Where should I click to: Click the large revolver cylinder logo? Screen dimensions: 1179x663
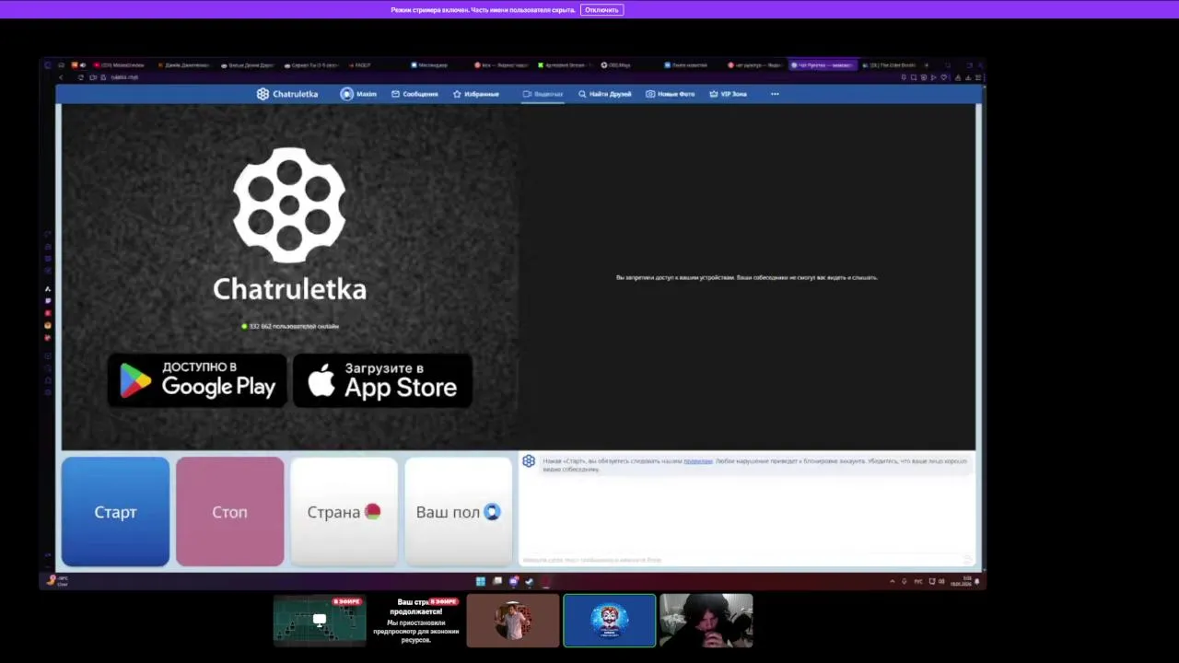coord(289,204)
